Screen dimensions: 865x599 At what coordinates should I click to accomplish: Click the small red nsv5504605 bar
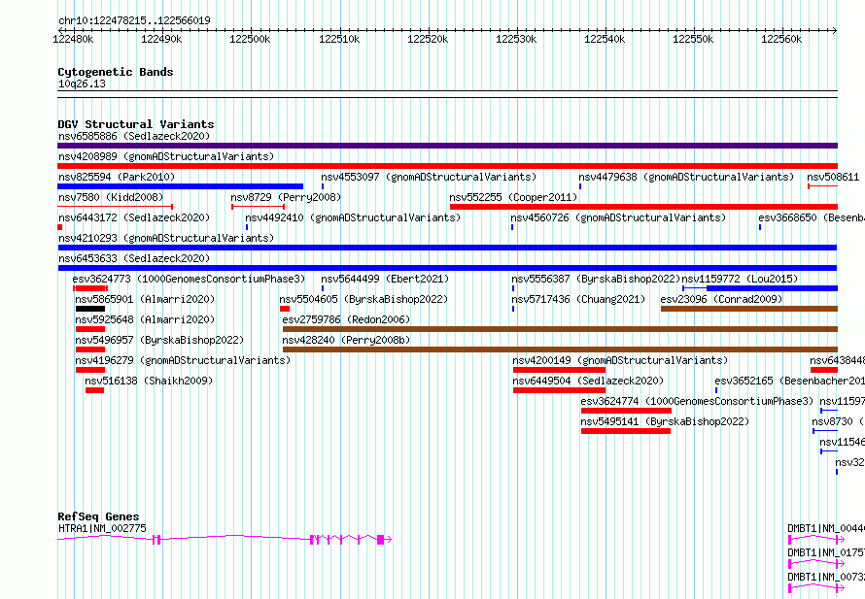tap(285, 309)
